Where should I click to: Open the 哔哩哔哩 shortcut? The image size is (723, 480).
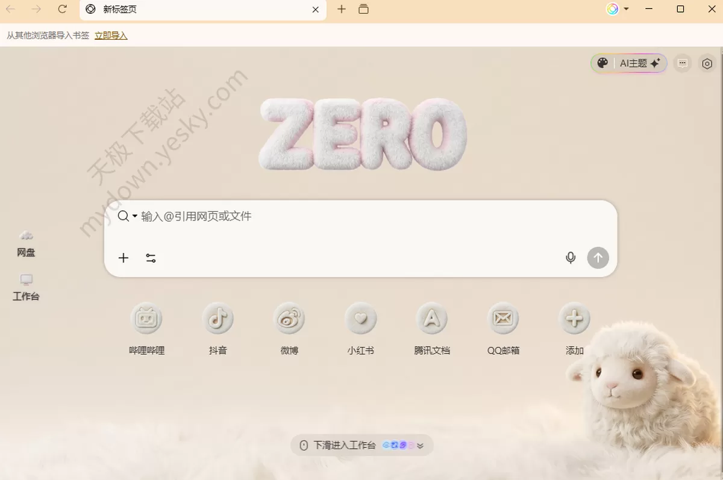coord(146,329)
